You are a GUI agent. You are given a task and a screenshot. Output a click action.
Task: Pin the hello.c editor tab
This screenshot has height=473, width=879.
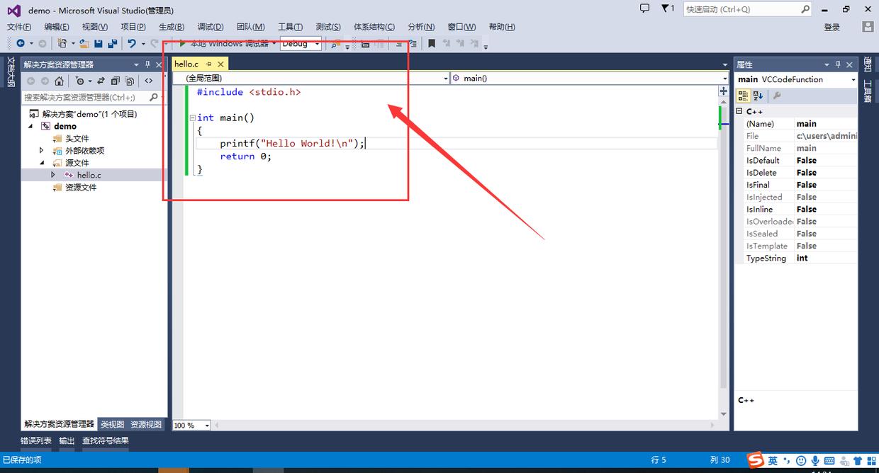(x=208, y=63)
